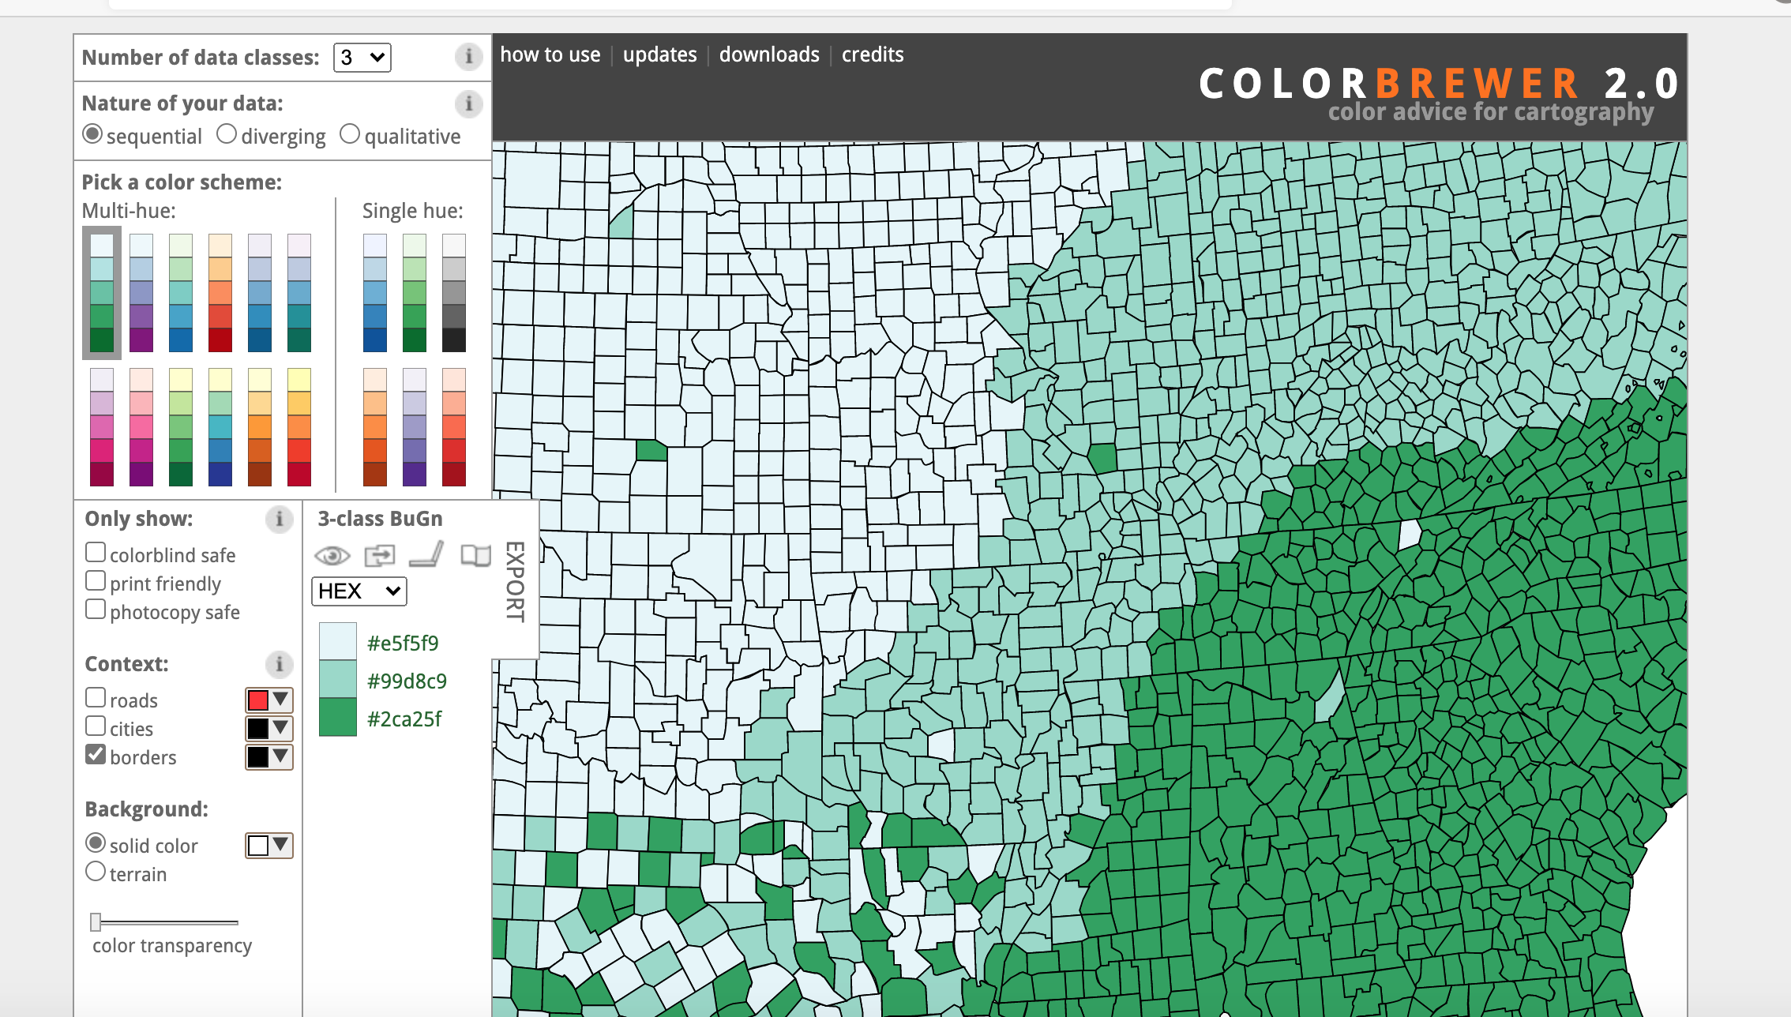The image size is (1791, 1017).
Task: Enable the print friendly checkbox
Action: [96, 581]
